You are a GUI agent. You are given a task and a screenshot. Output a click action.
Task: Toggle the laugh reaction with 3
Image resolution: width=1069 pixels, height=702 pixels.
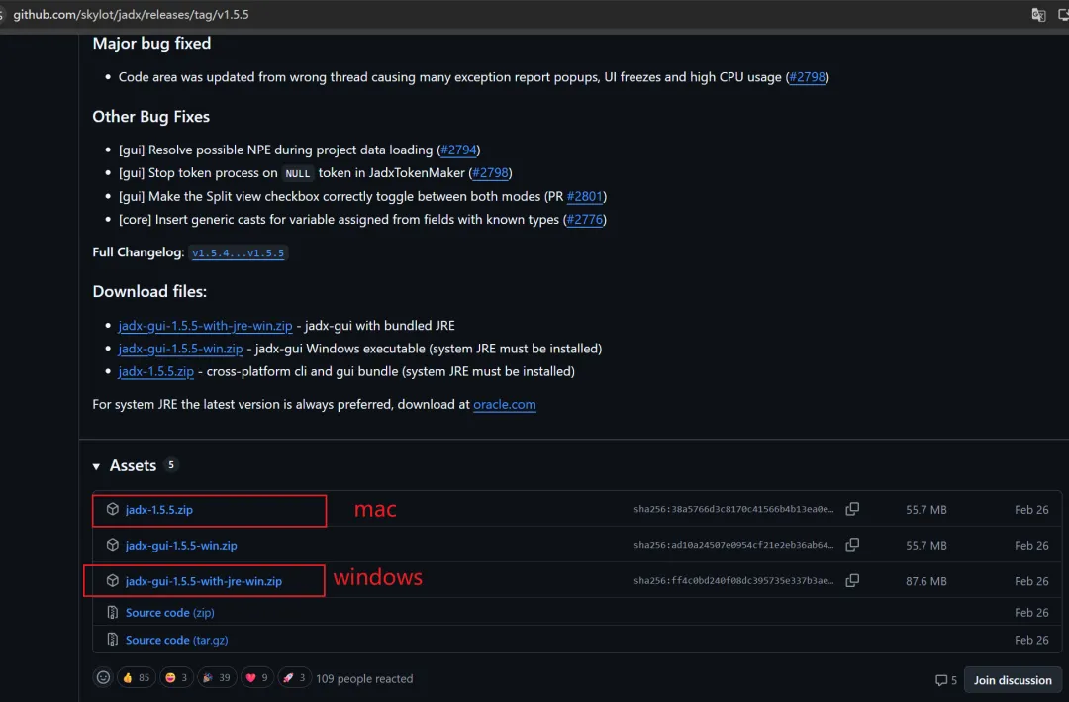176,677
